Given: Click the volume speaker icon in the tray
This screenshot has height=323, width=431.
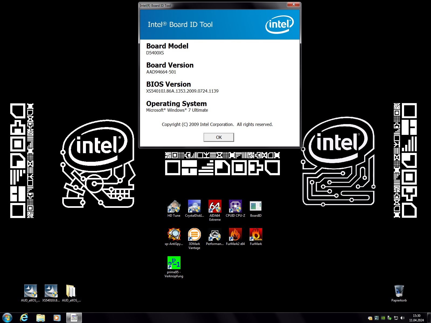Looking at the screenshot, I should 402,318.
